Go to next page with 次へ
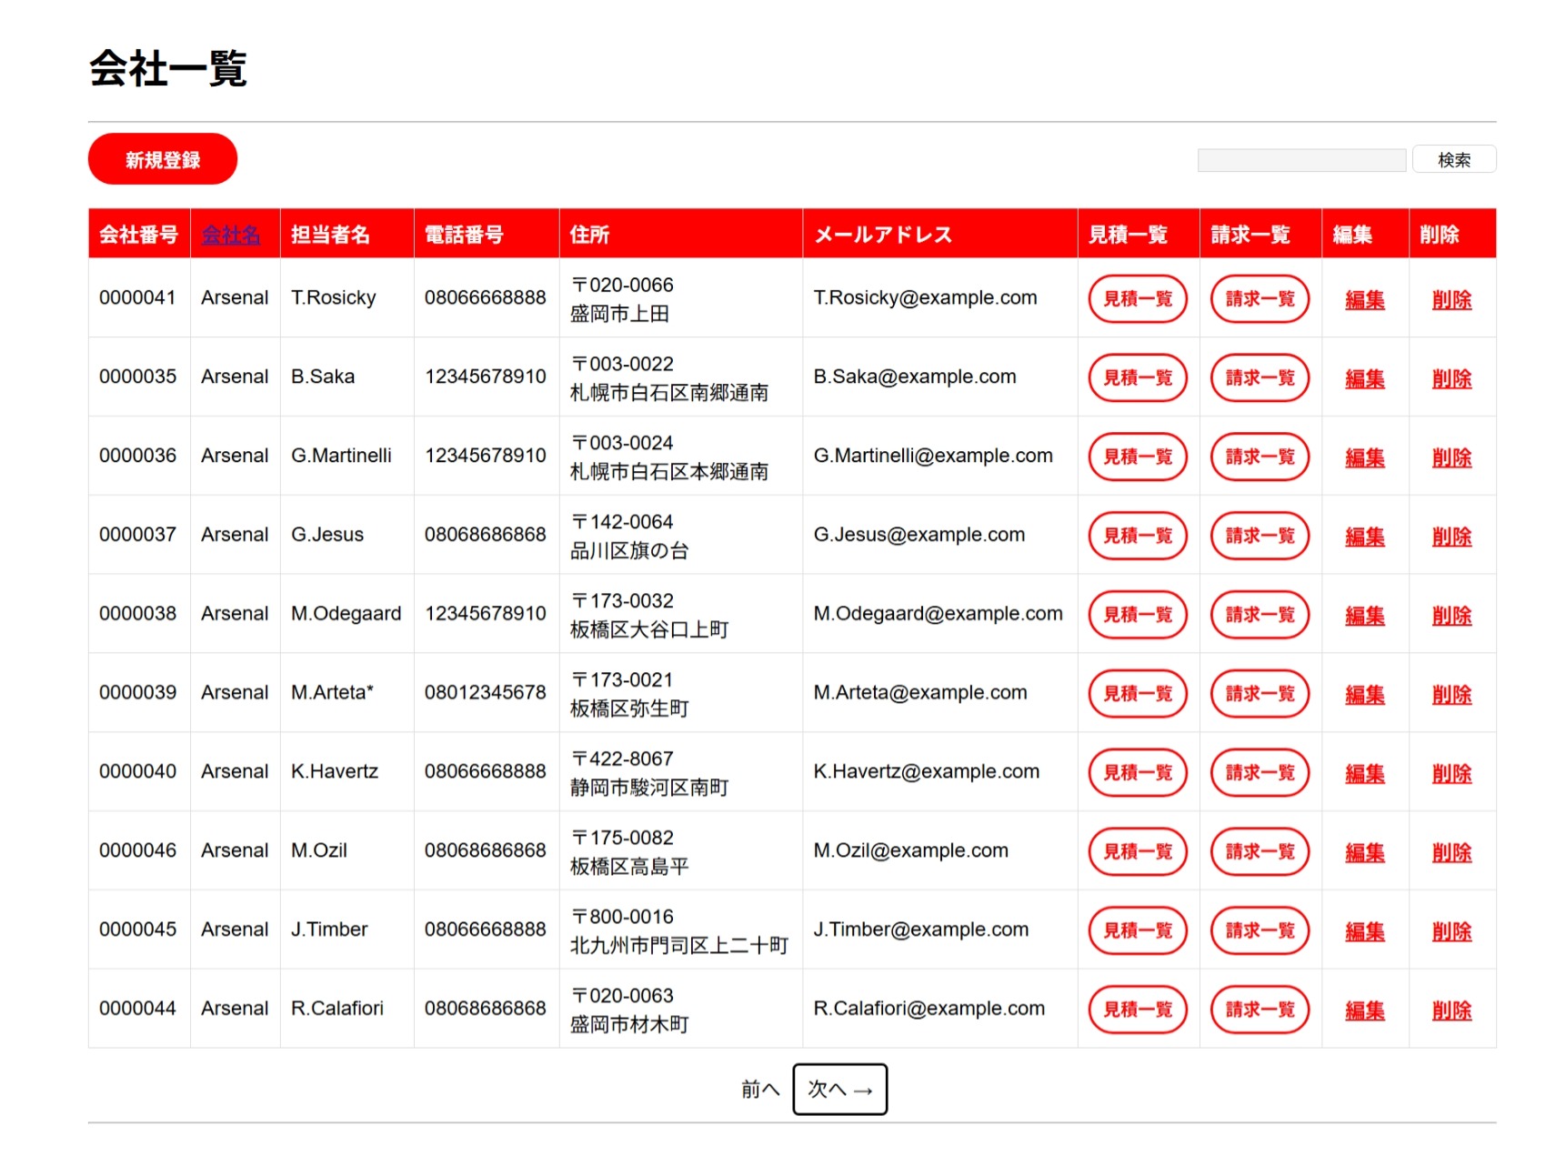 point(839,1089)
